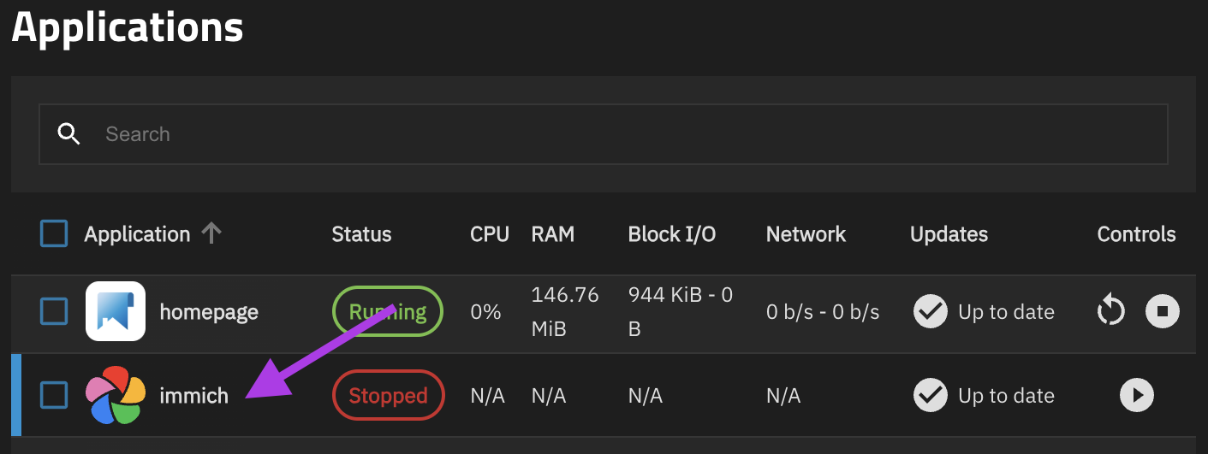Start the immich application

click(1137, 395)
